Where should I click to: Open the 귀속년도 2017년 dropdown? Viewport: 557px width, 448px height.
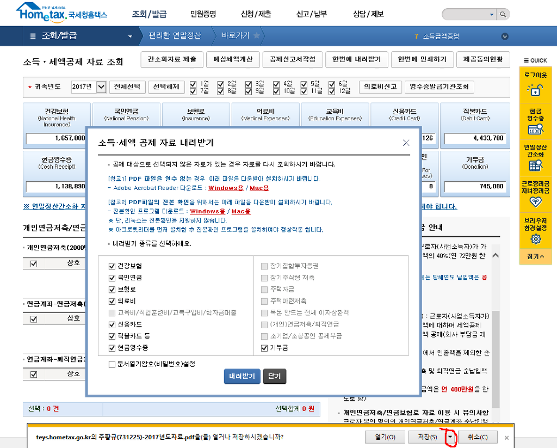tap(101, 87)
